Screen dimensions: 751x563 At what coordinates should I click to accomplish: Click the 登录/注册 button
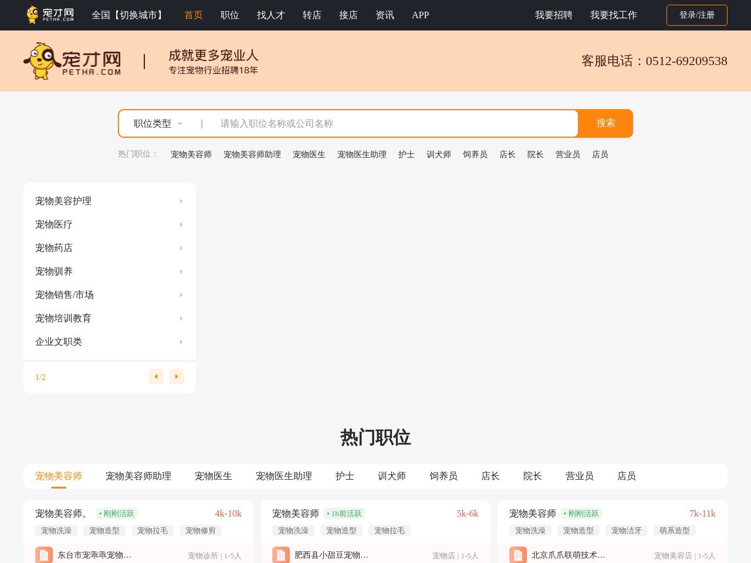click(x=697, y=15)
